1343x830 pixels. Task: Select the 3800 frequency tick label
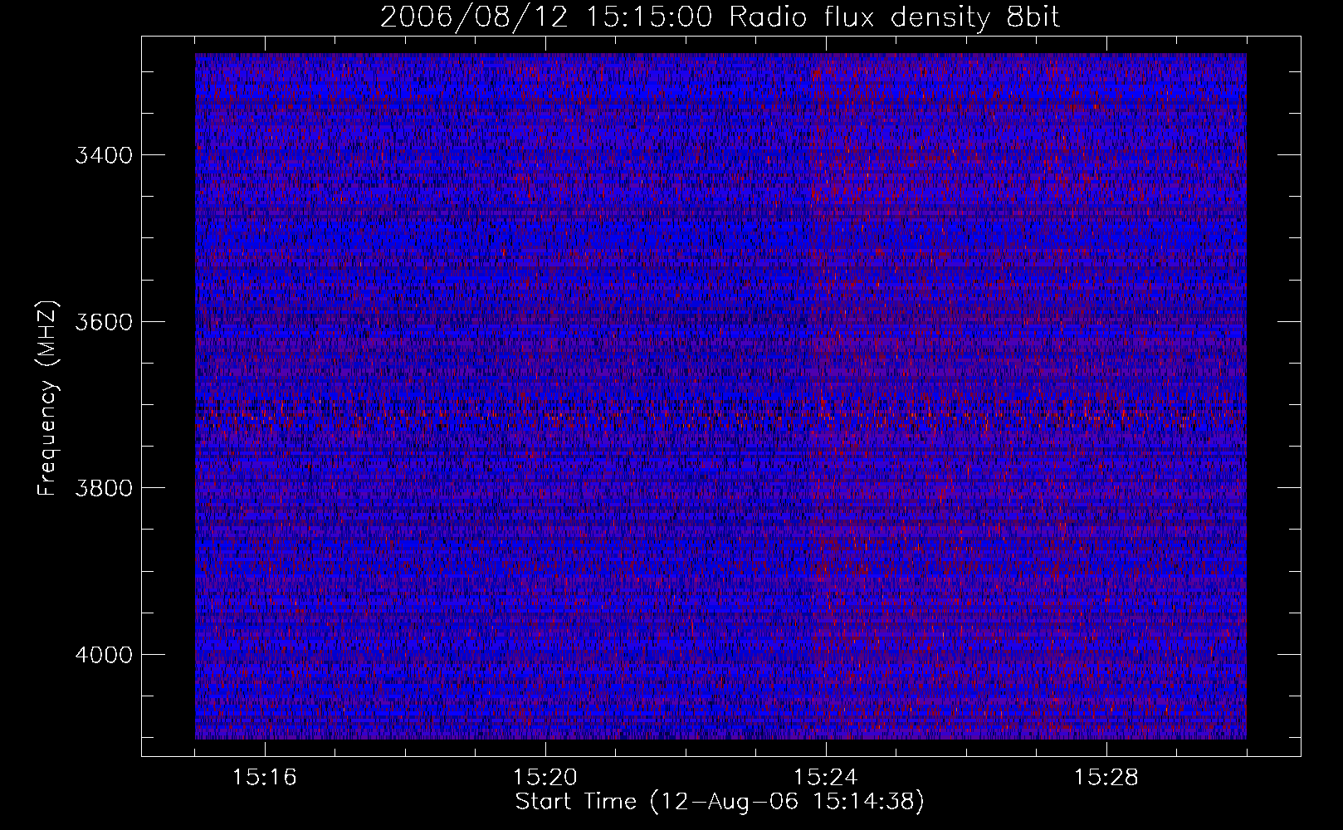(x=104, y=487)
